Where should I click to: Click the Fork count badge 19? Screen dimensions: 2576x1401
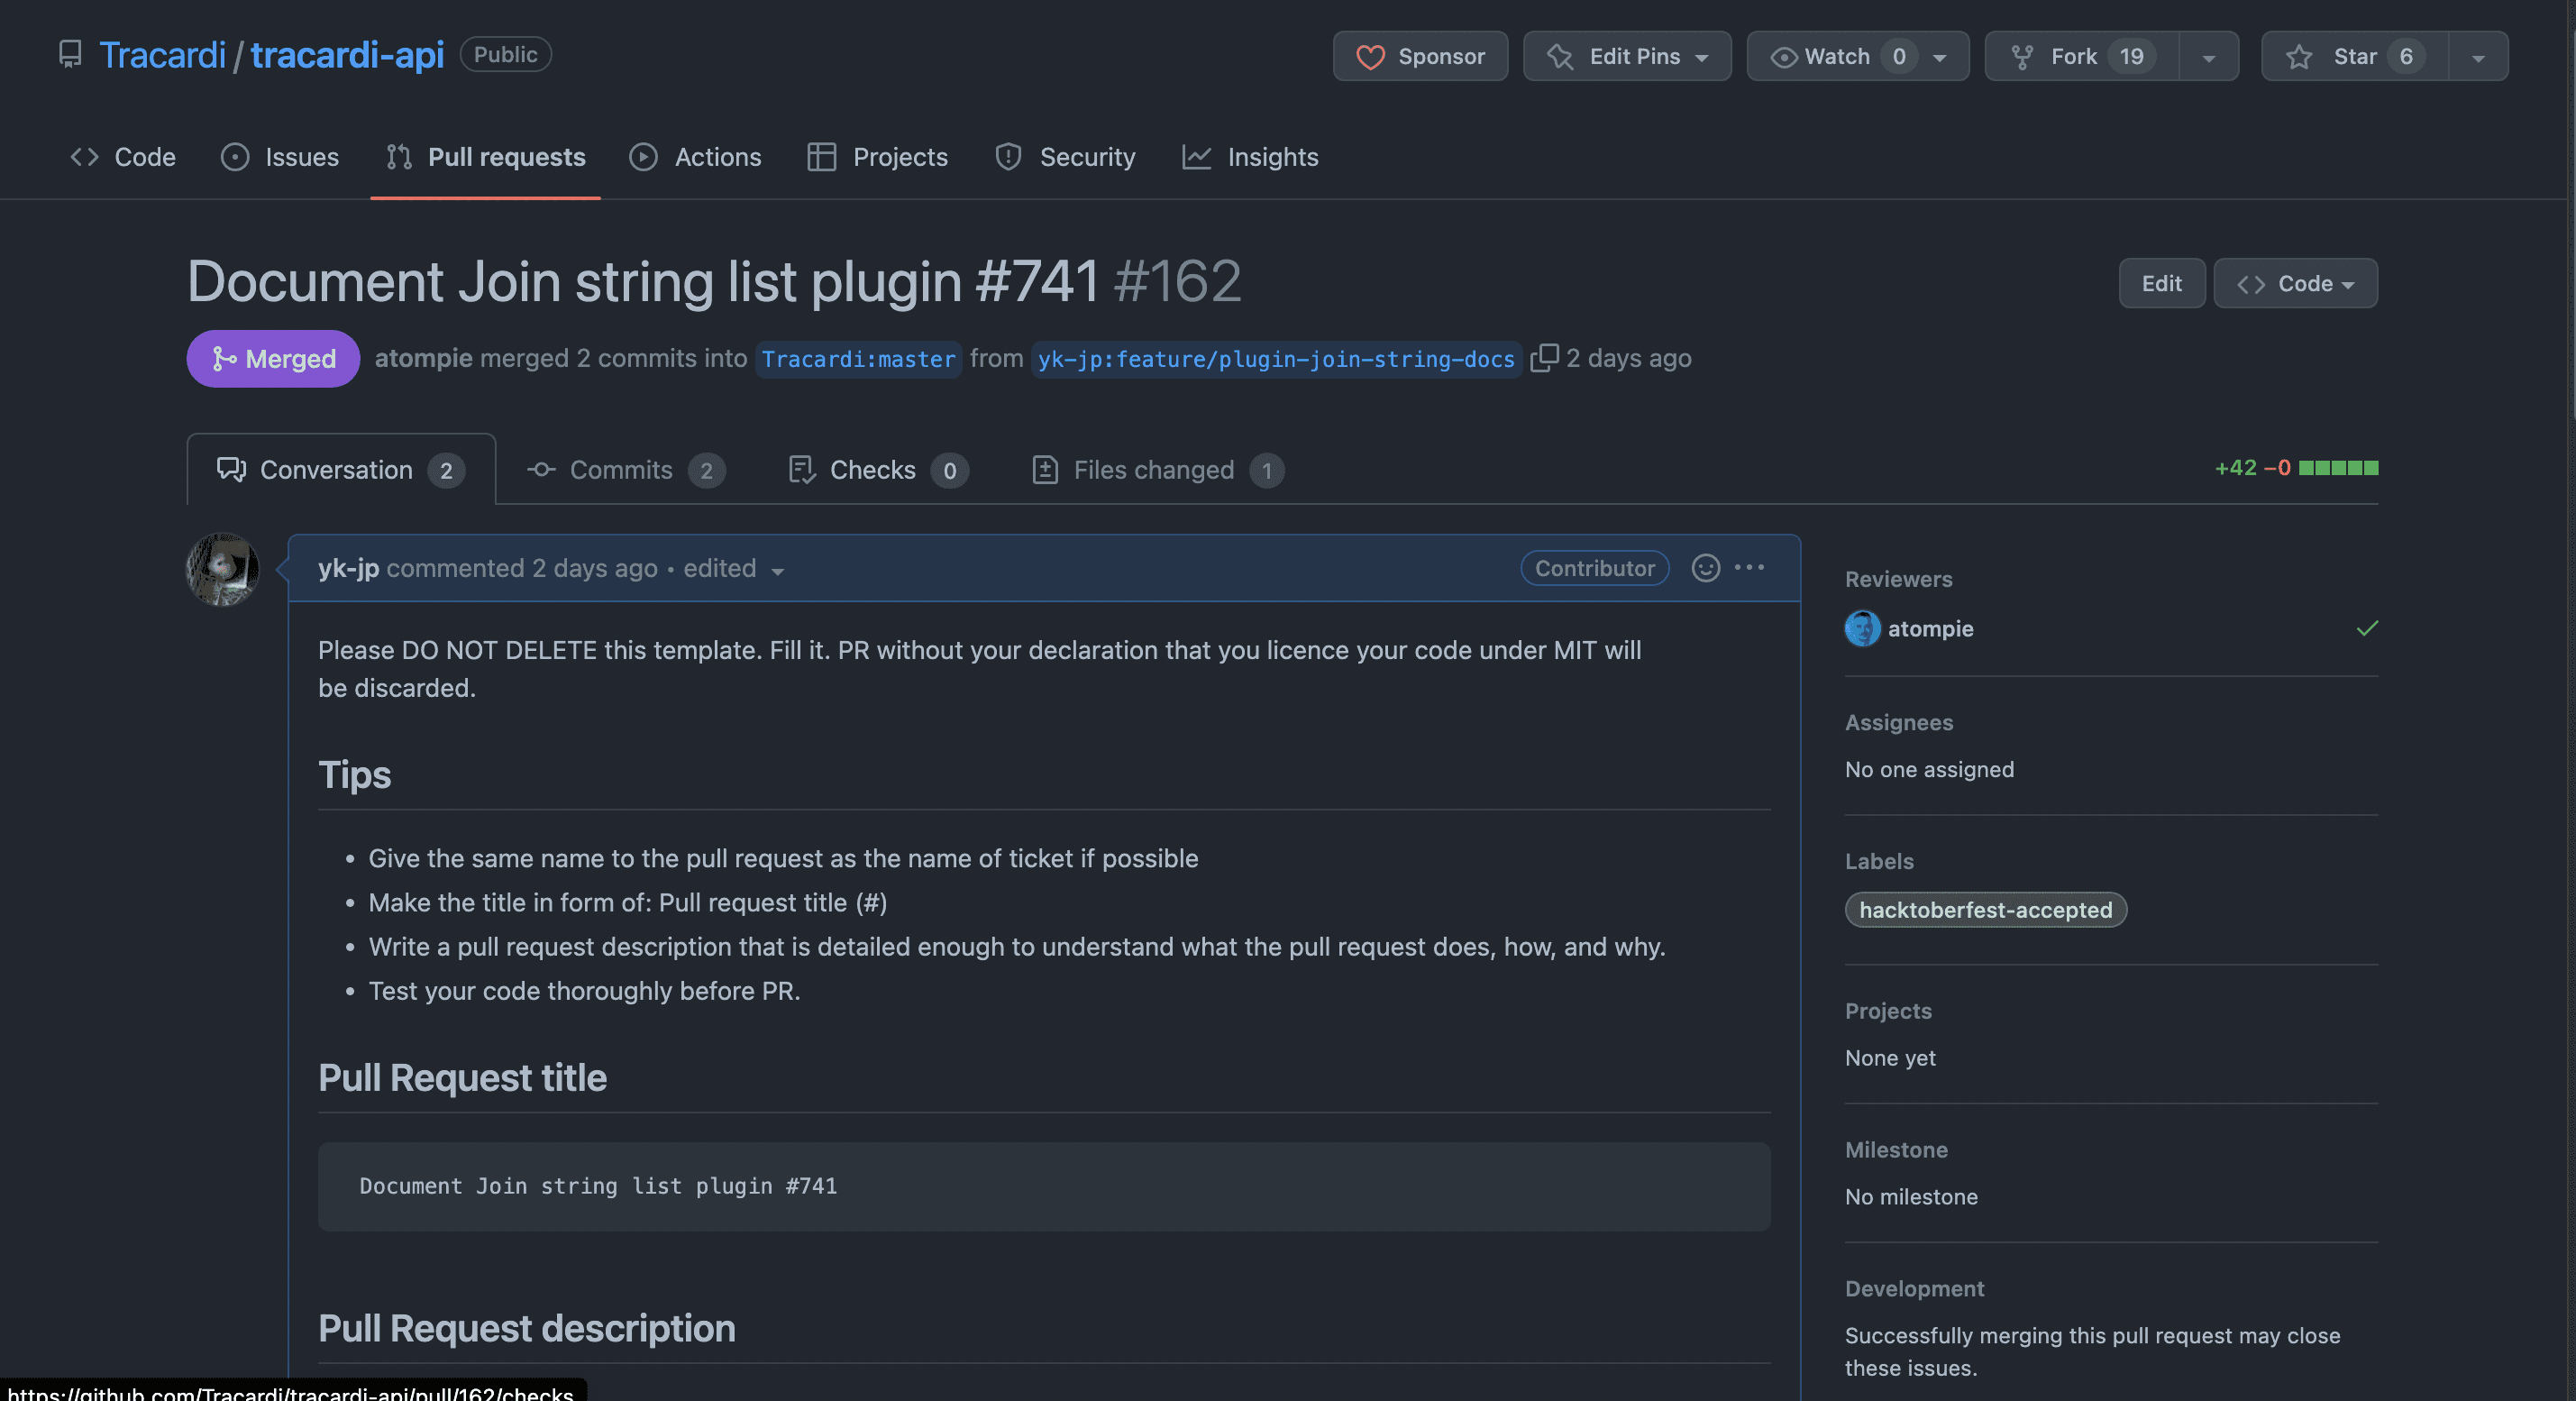2131,56
